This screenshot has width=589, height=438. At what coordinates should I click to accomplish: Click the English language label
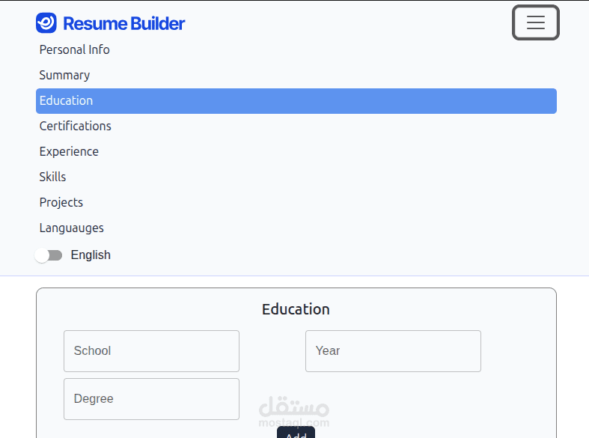point(91,255)
